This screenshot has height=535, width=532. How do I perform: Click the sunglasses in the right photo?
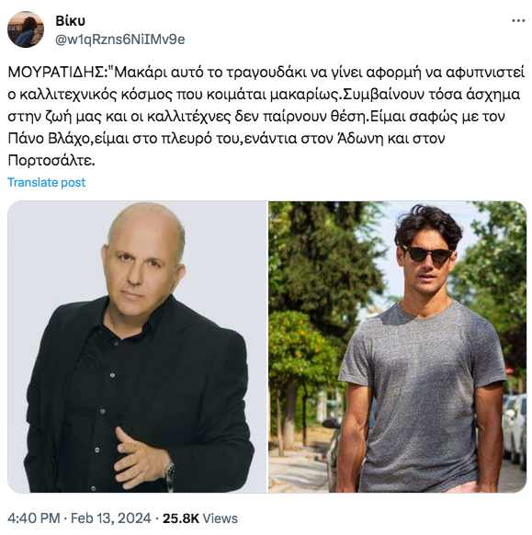tap(426, 255)
